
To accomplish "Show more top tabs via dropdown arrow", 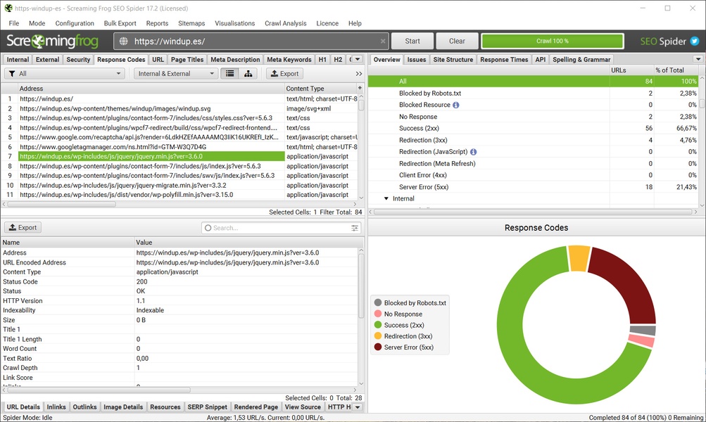I will (358, 59).
